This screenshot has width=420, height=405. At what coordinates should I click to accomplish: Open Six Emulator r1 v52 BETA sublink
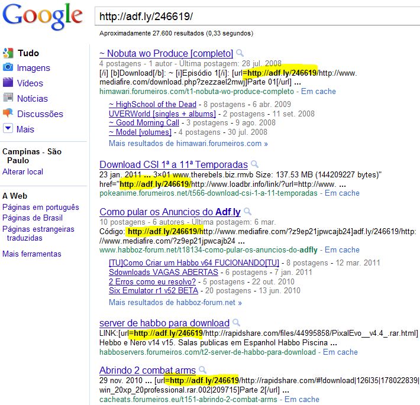[153, 291]
